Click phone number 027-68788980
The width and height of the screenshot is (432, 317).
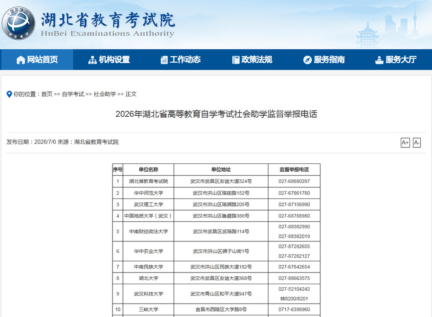pyautogui.click(x=294, y=216)
